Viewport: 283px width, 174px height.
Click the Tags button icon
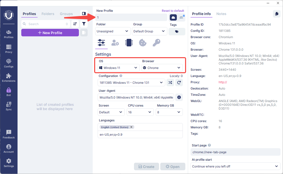click(177, 32)
